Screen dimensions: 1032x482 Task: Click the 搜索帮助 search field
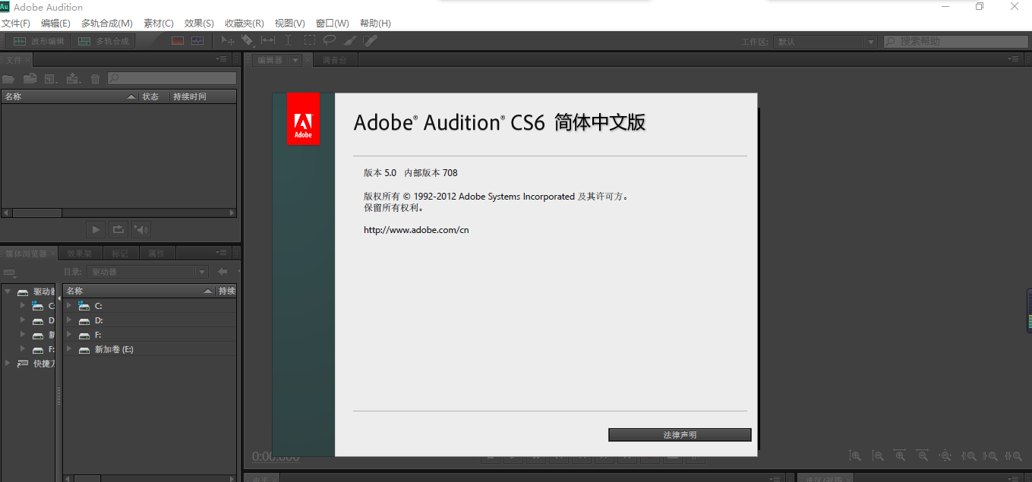point(955,42)
